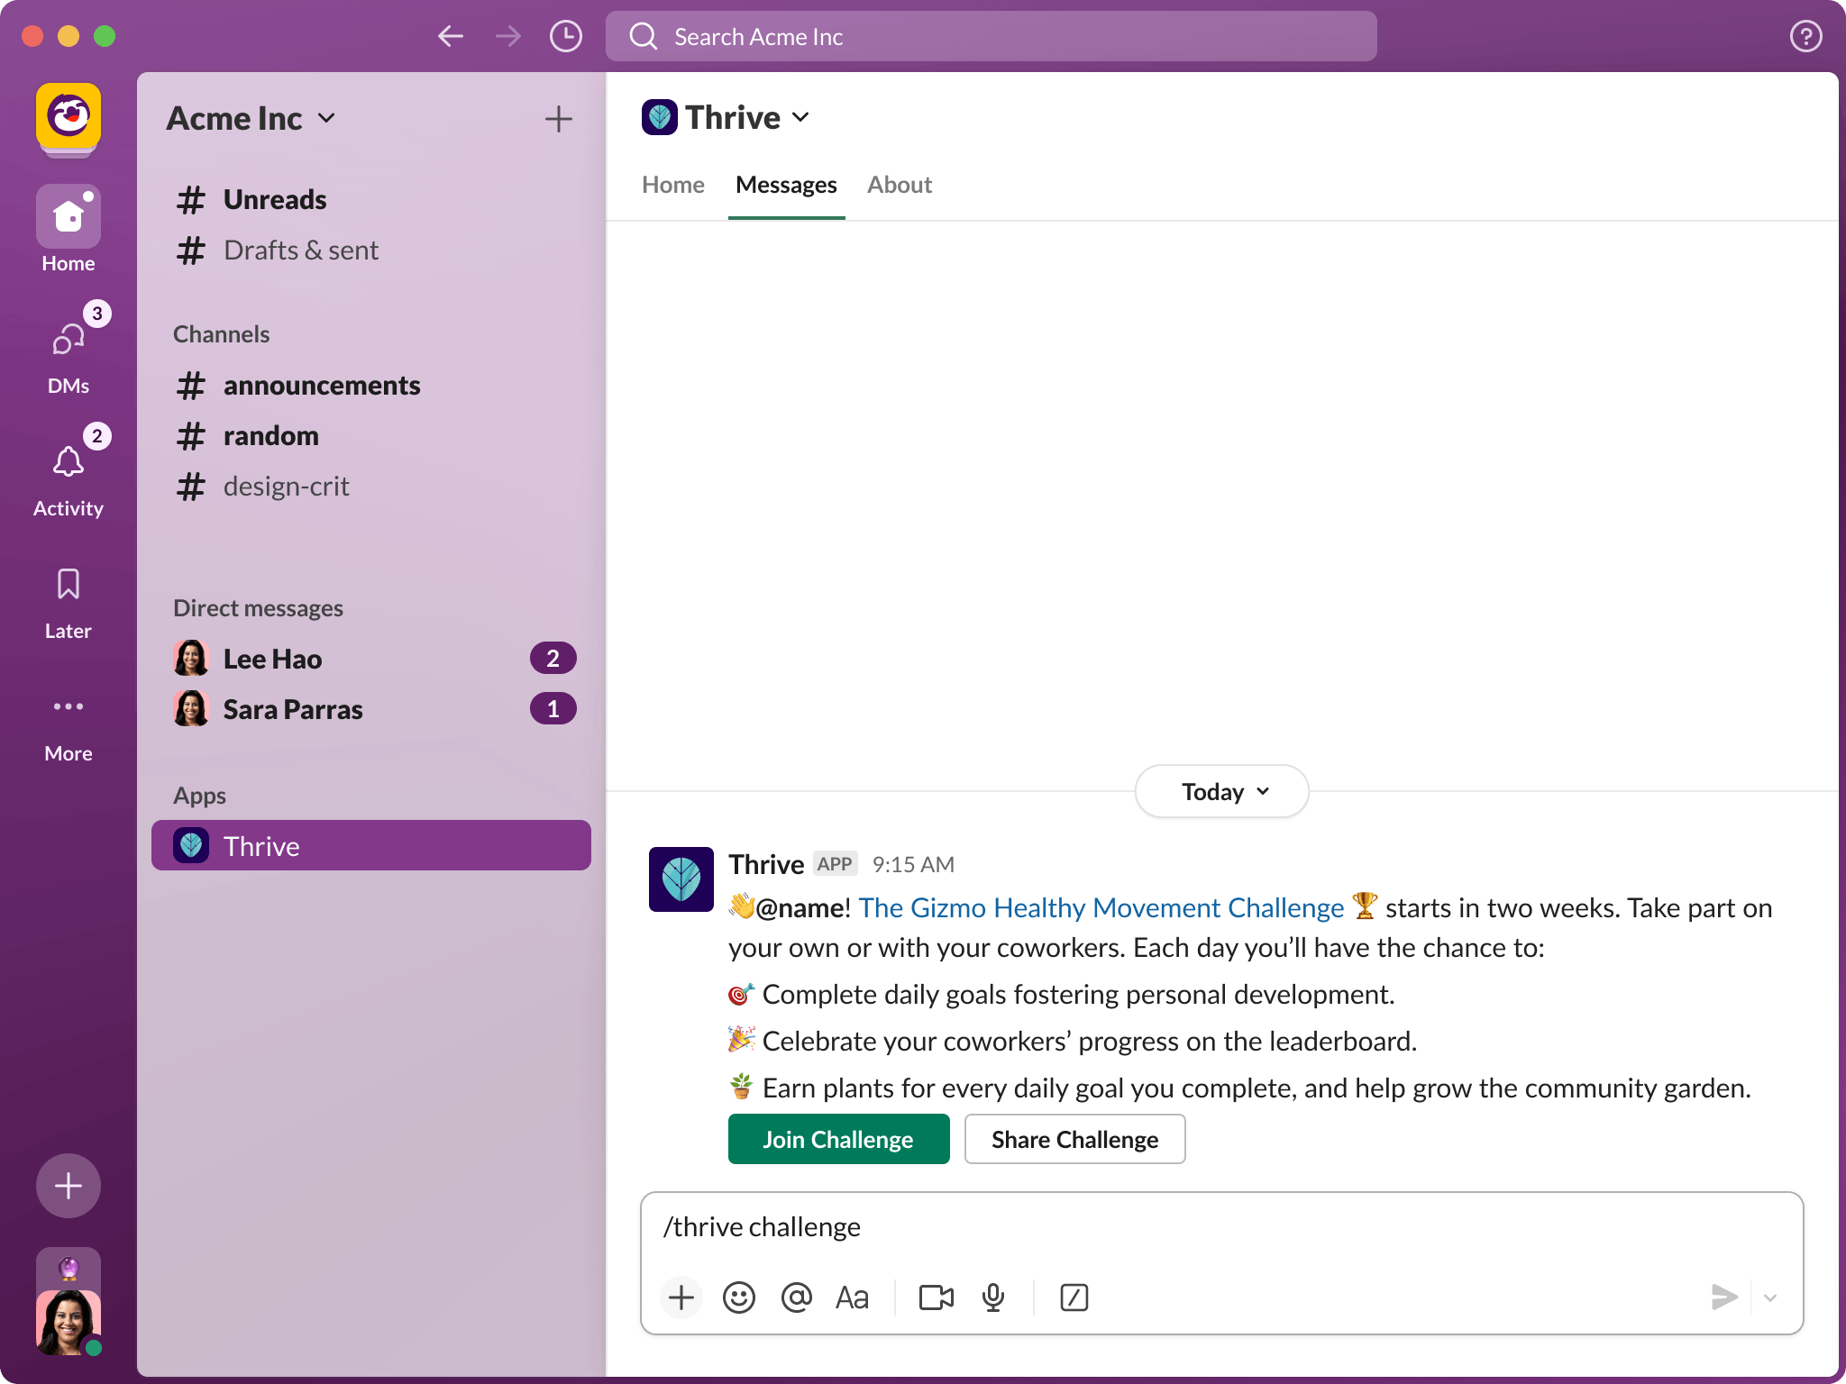
Task: Click the message composer text field
Action: point(1222,1227)
